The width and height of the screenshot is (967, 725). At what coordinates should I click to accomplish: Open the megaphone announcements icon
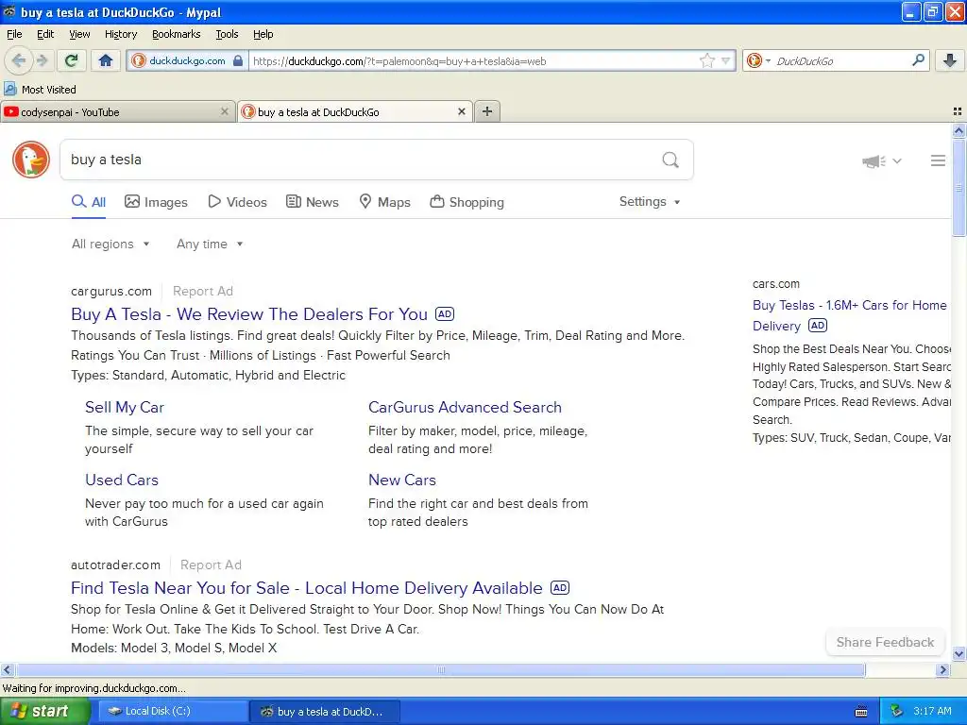[874, 160]
